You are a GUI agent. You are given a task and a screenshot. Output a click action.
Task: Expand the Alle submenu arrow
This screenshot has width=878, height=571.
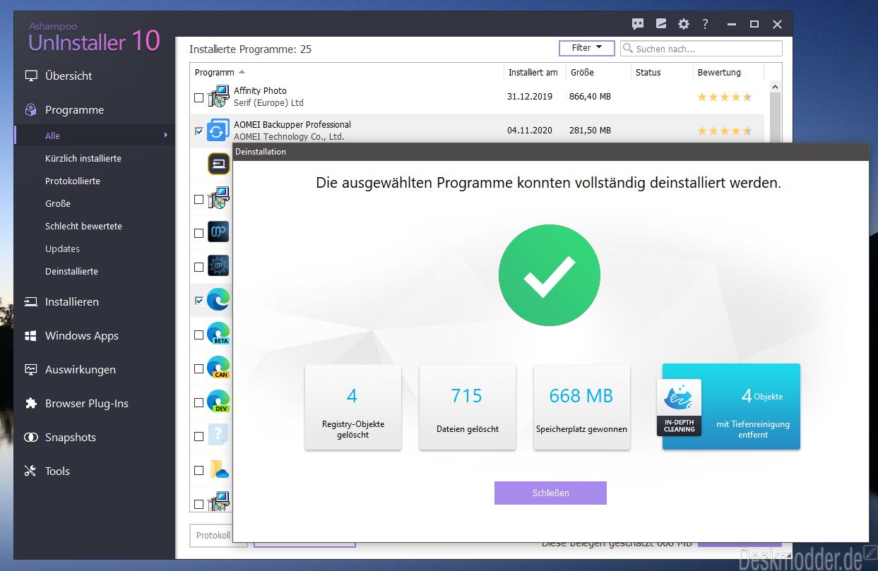(x=166, y=136)
